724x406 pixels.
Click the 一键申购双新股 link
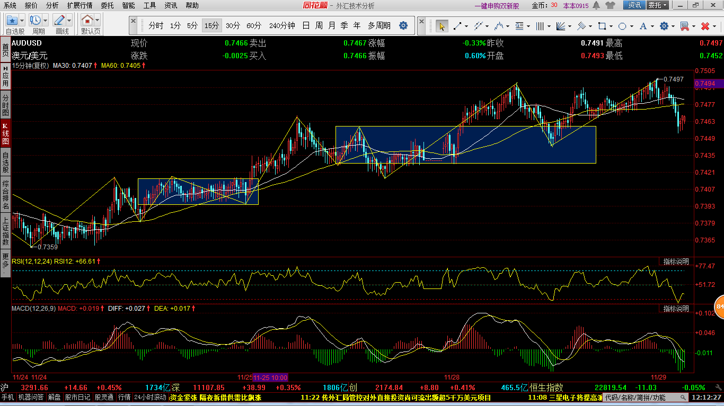[497, 5]
